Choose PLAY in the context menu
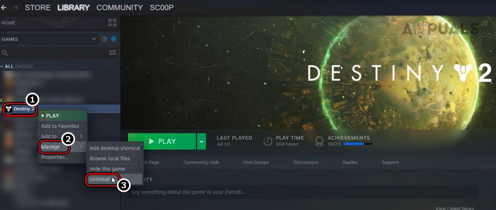496x210 pixels. (62, 116)
